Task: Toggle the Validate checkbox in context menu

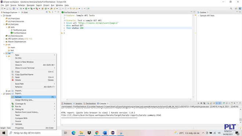Action: click(x=13, y=124)
